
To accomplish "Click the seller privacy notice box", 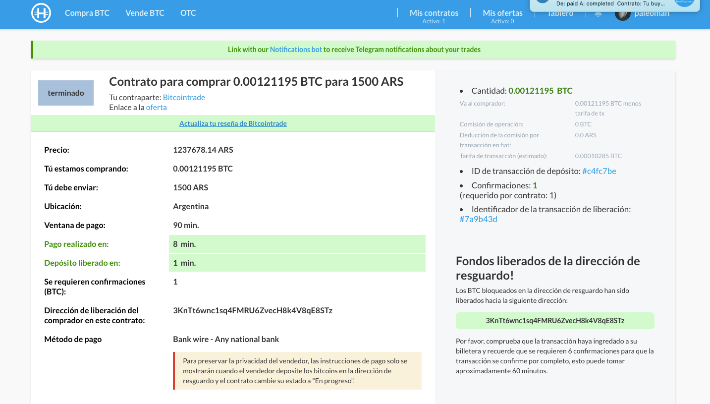I will (x=297, y=371).
